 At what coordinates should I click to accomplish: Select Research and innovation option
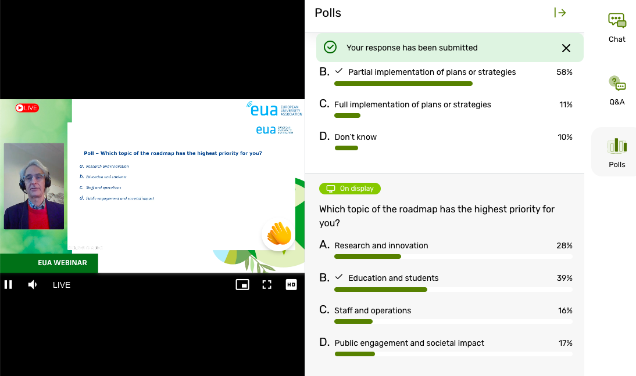point(446,250)
